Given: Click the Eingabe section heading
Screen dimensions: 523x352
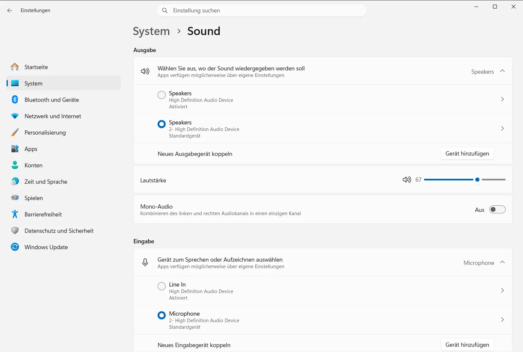Looking at the screenshot, I should pos(143,241).
